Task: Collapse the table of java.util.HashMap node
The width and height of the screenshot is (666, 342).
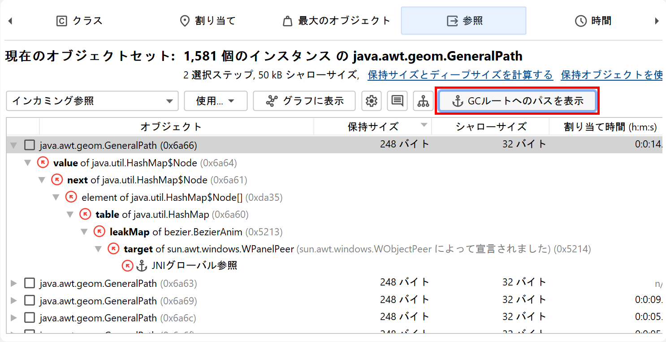Action: click(x=70, y=215)
